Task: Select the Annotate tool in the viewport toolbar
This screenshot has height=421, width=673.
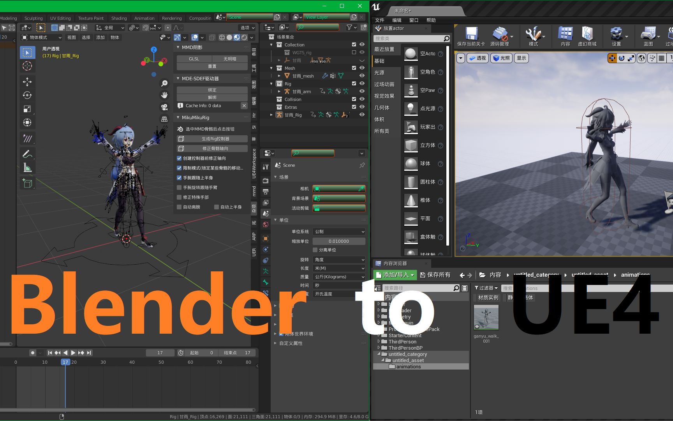Action: (x=27, y=154)
